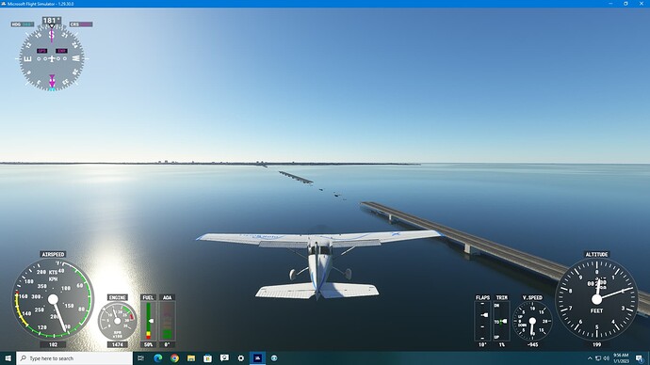650x365 pixels.
Task: Click the taskbar search box
Action: 74,358
